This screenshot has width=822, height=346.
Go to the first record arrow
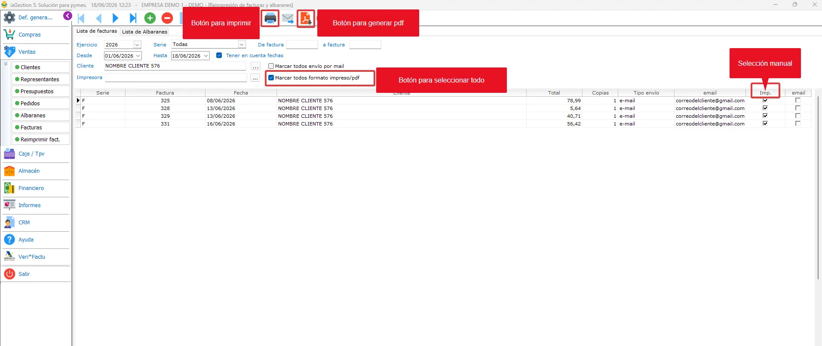(x=81, y=18)
